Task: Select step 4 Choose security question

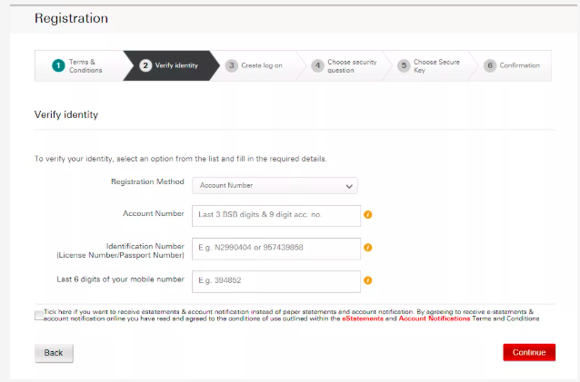Action: (345, 65)
